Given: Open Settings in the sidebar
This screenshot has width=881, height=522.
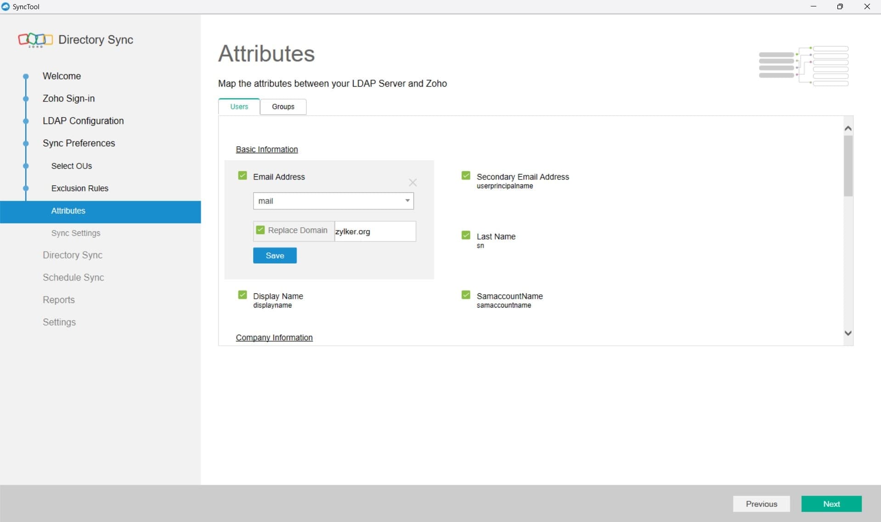Looking at the screenshot, I should click(59, 322).
